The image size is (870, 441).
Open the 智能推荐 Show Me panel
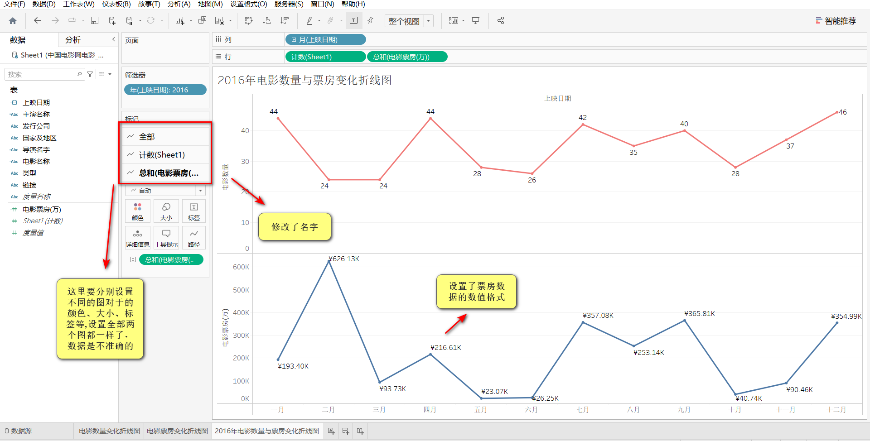[x=836, y=21]
